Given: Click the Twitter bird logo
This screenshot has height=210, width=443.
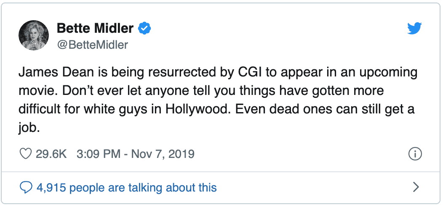Looking at the screenshot, I should (414, 29).
